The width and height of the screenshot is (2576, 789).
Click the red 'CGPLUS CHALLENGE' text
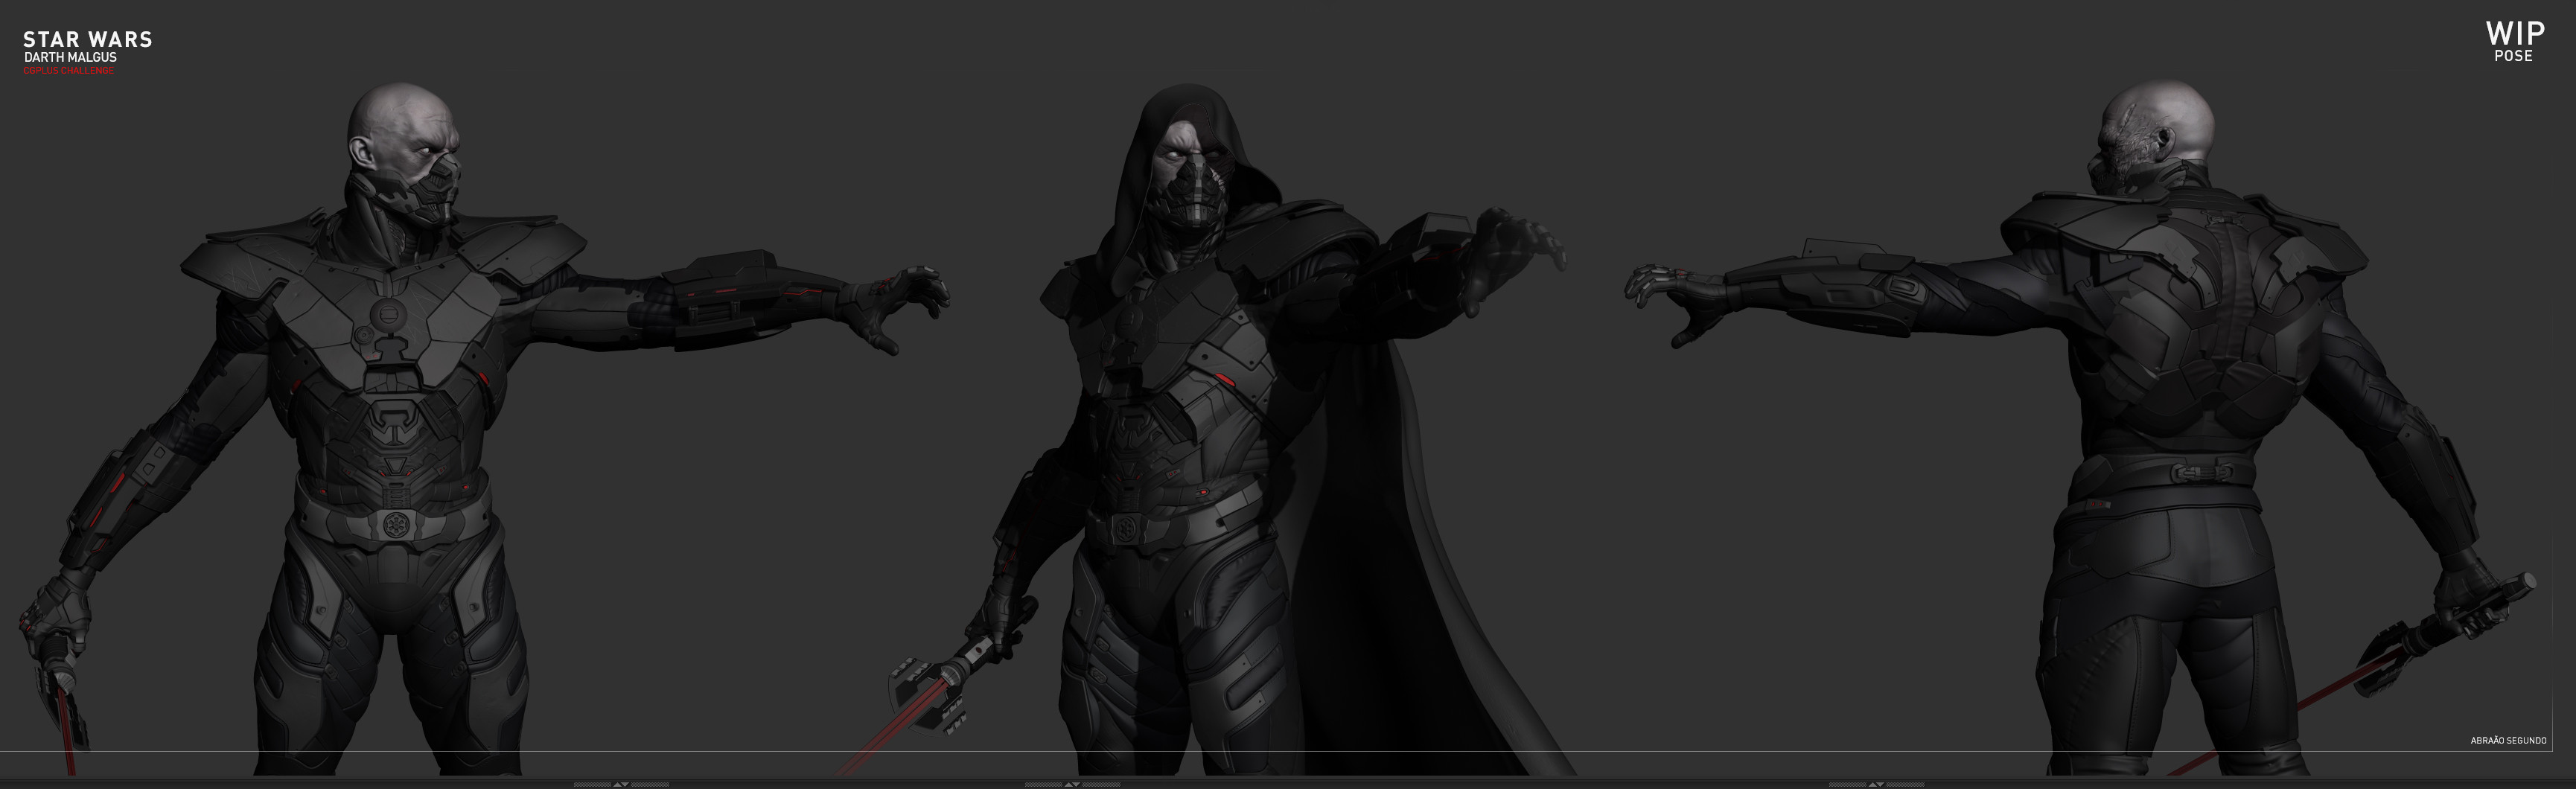pos(69,71)
